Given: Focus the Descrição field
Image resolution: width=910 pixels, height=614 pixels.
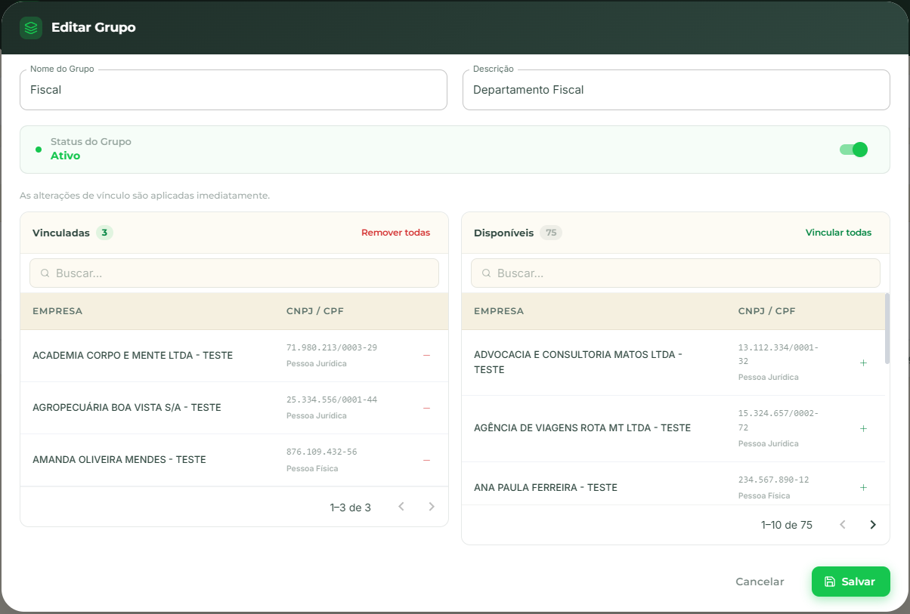Looking at the screenshot, I should [676, 90].
